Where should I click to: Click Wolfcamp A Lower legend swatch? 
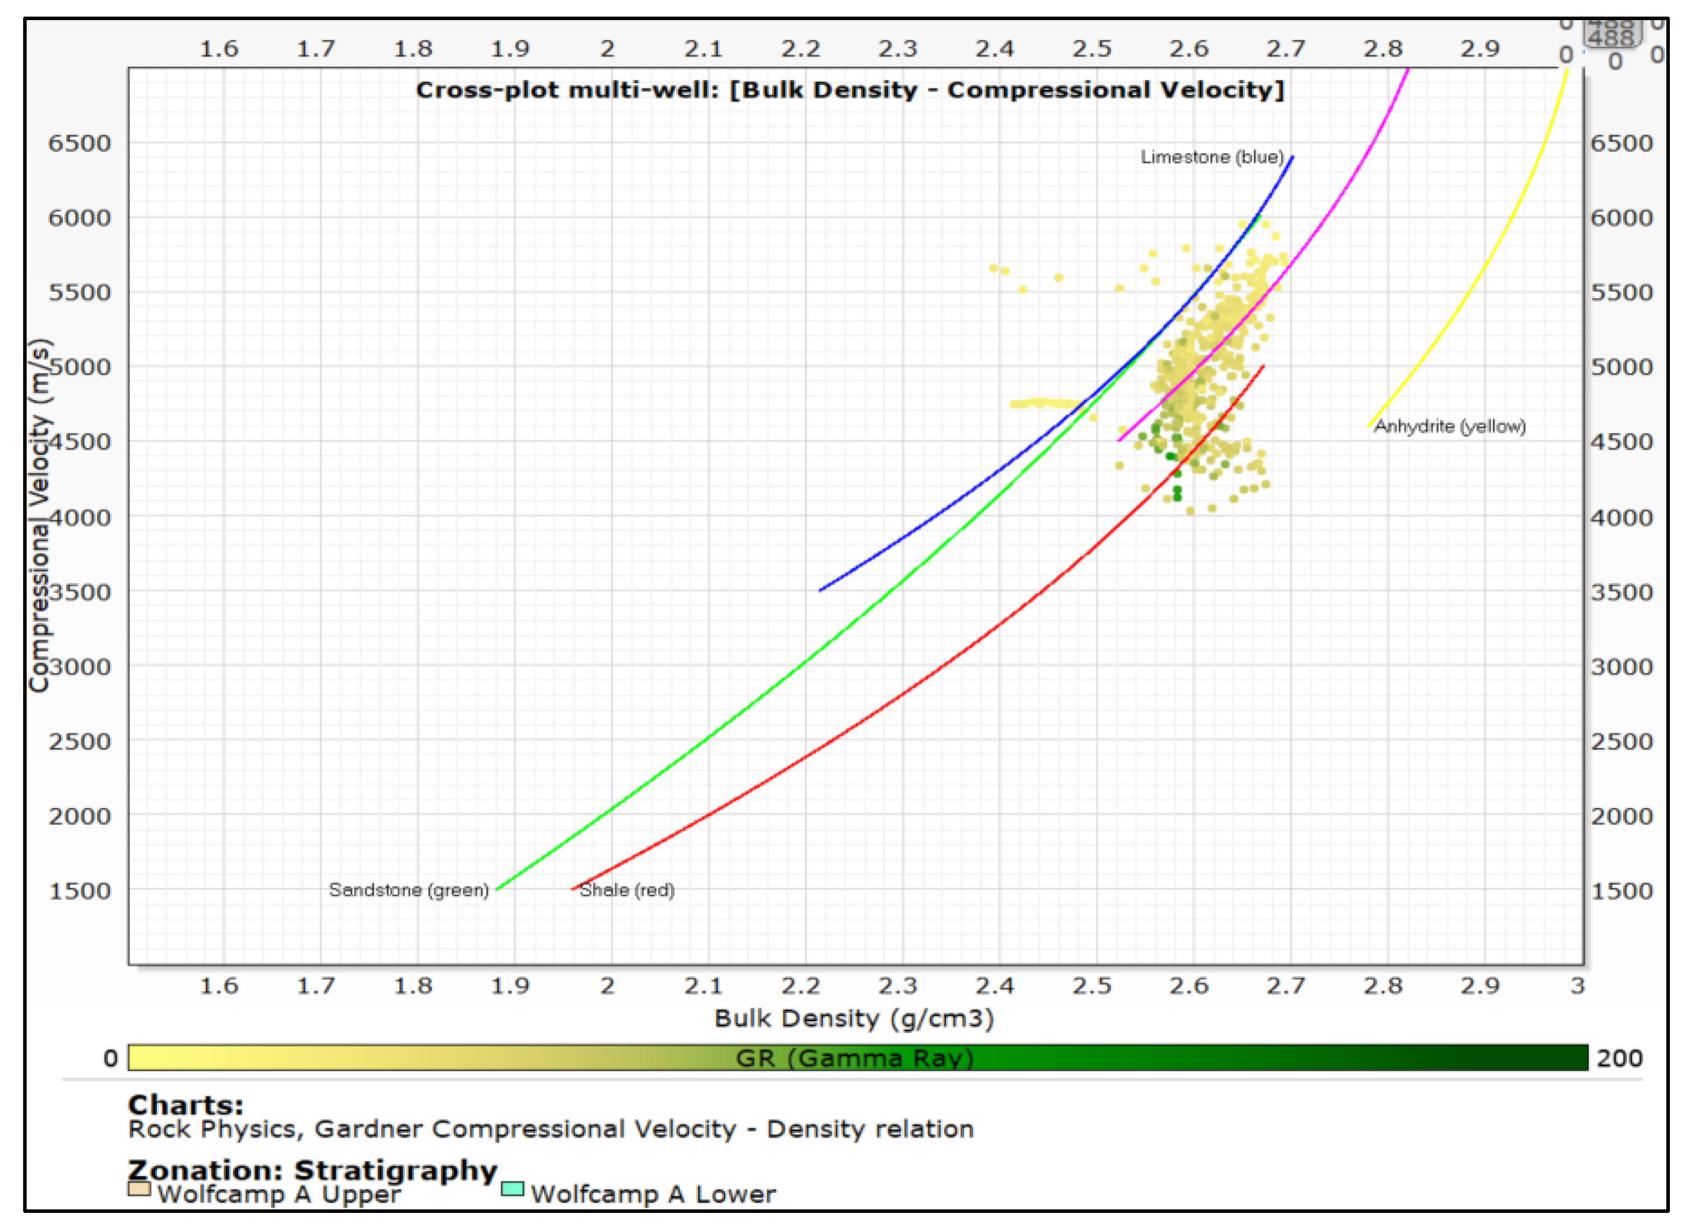pos(512,1188)
